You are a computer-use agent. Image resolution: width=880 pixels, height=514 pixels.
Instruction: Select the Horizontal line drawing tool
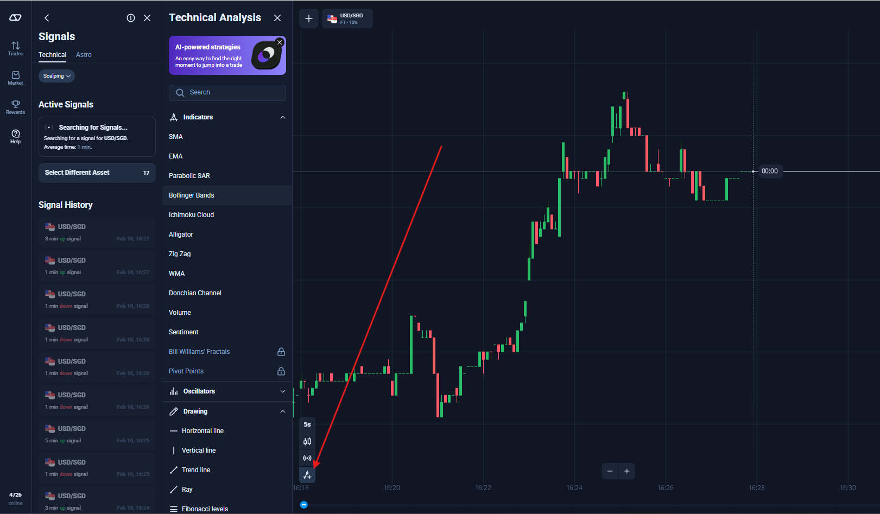(227, 431)
